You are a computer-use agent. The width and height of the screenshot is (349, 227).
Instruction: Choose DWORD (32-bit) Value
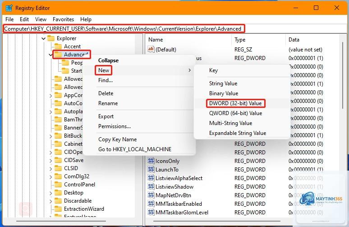(243, 103)
